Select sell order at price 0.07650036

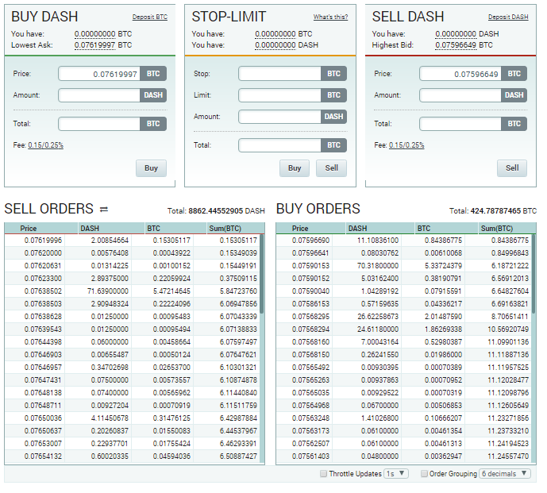click(x=133, y=418)
